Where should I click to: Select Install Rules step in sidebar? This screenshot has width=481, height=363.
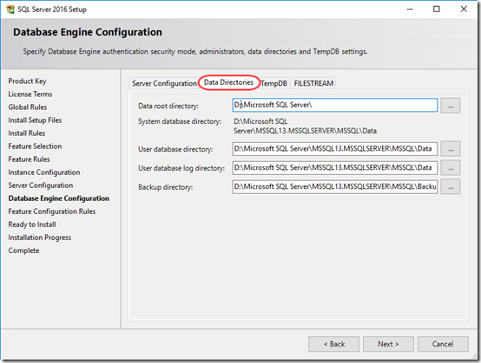[x=27, y=133]
